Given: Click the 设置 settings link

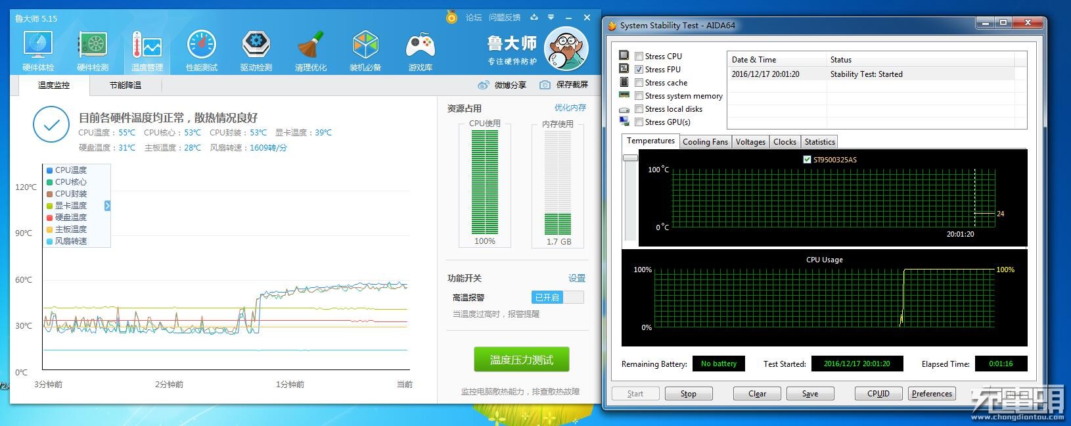Looking at the screenshot, I should click(x=577, y=278).
